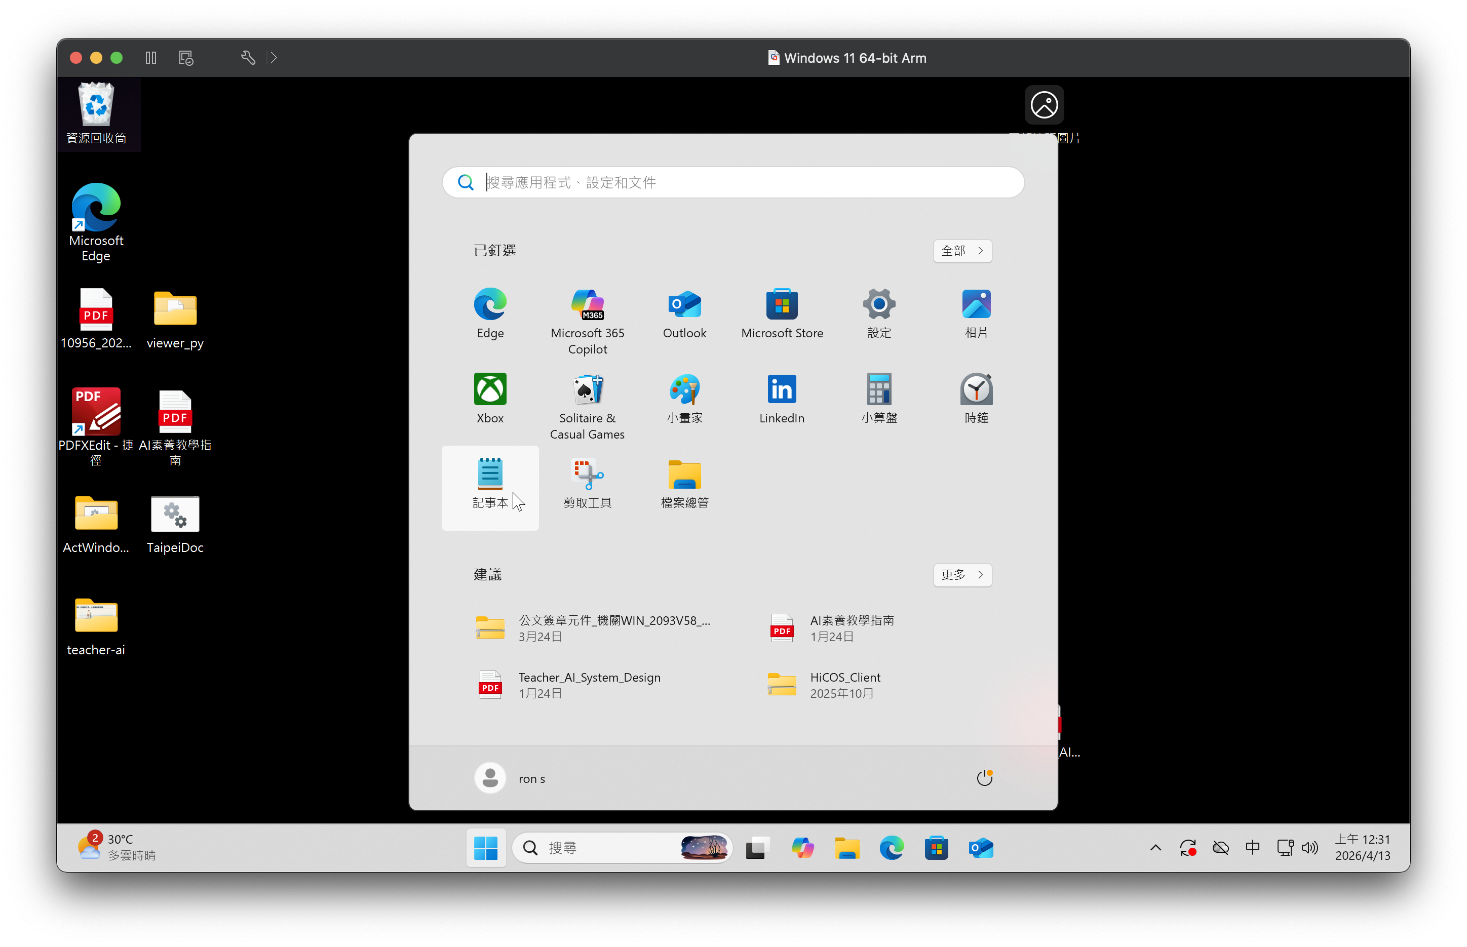Open Solitaire & Casual Games
Screen dimensions: 1467x947
point(587,406)
